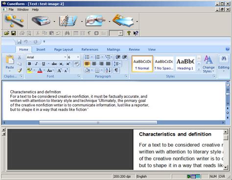Toggle Center alignment
This screenshot has height=180, width=232.
(x=94, y=64)
